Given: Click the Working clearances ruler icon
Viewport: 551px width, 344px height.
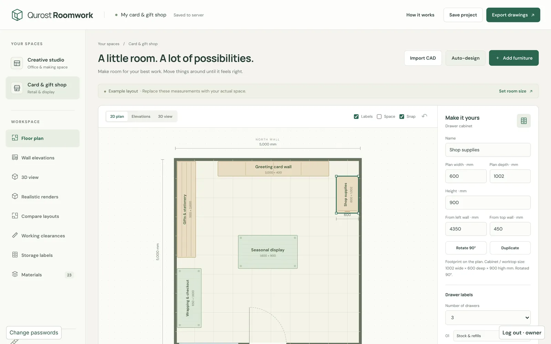Looking at the screenshot, I should tap(15, 235).
